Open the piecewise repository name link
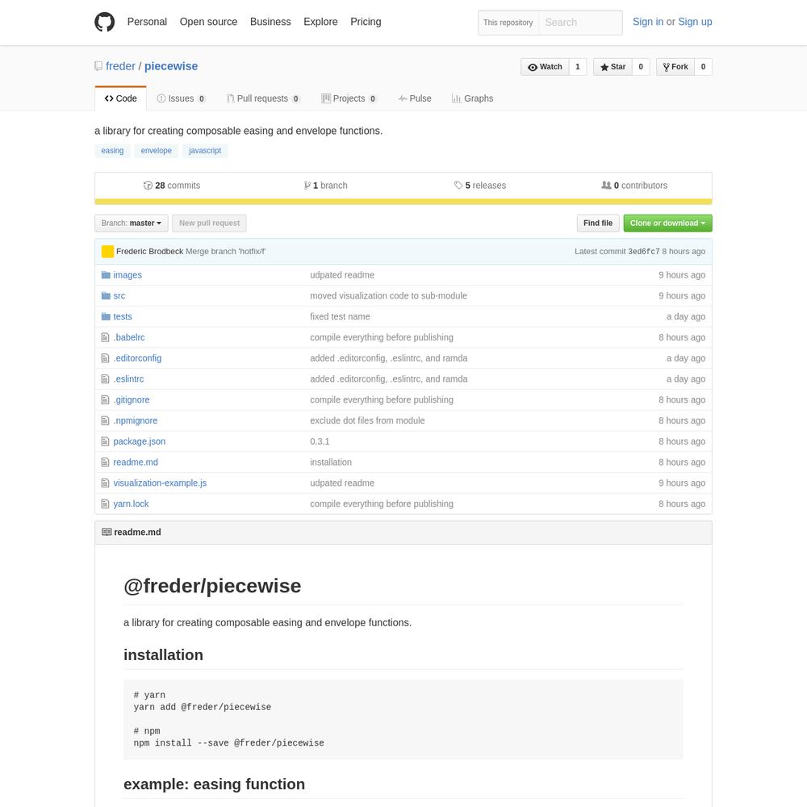This screenshot has width=807, height=807. tap(171, 66)
